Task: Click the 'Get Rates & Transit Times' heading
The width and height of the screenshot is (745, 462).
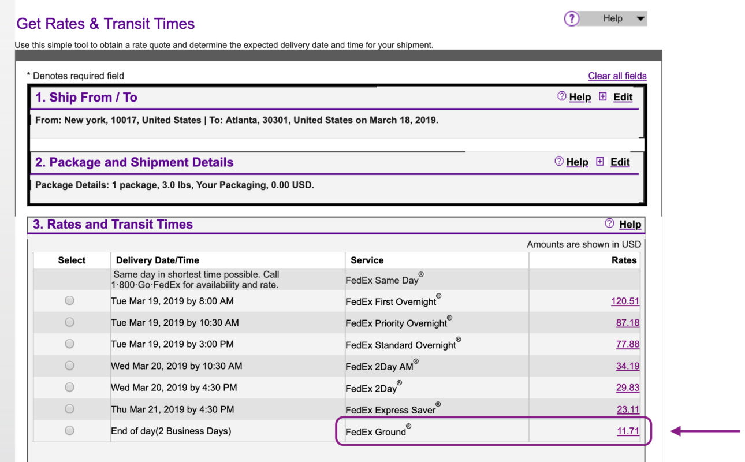Action: tap(106, 24)
